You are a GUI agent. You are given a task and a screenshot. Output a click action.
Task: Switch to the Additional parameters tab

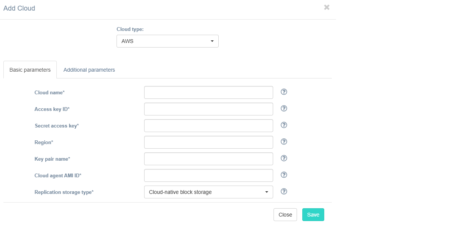pyautogui.click(x=89, y=70)
